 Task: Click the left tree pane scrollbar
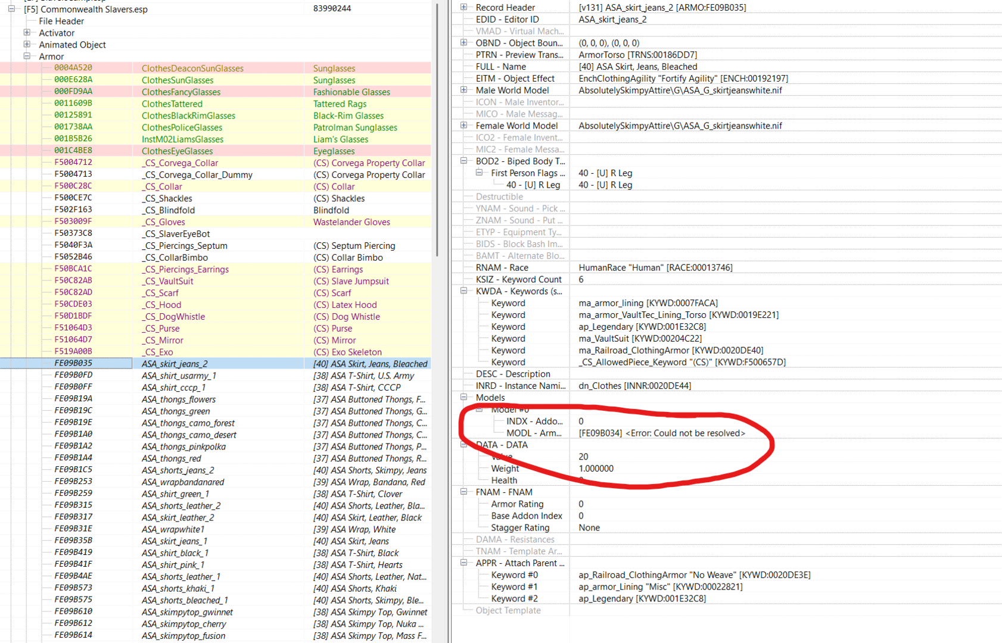tap(437, 129)
